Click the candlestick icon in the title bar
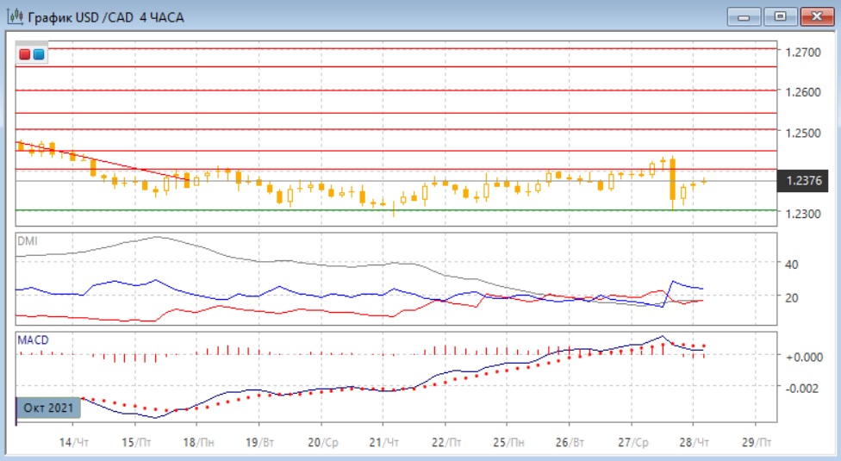 pos(15,16)
